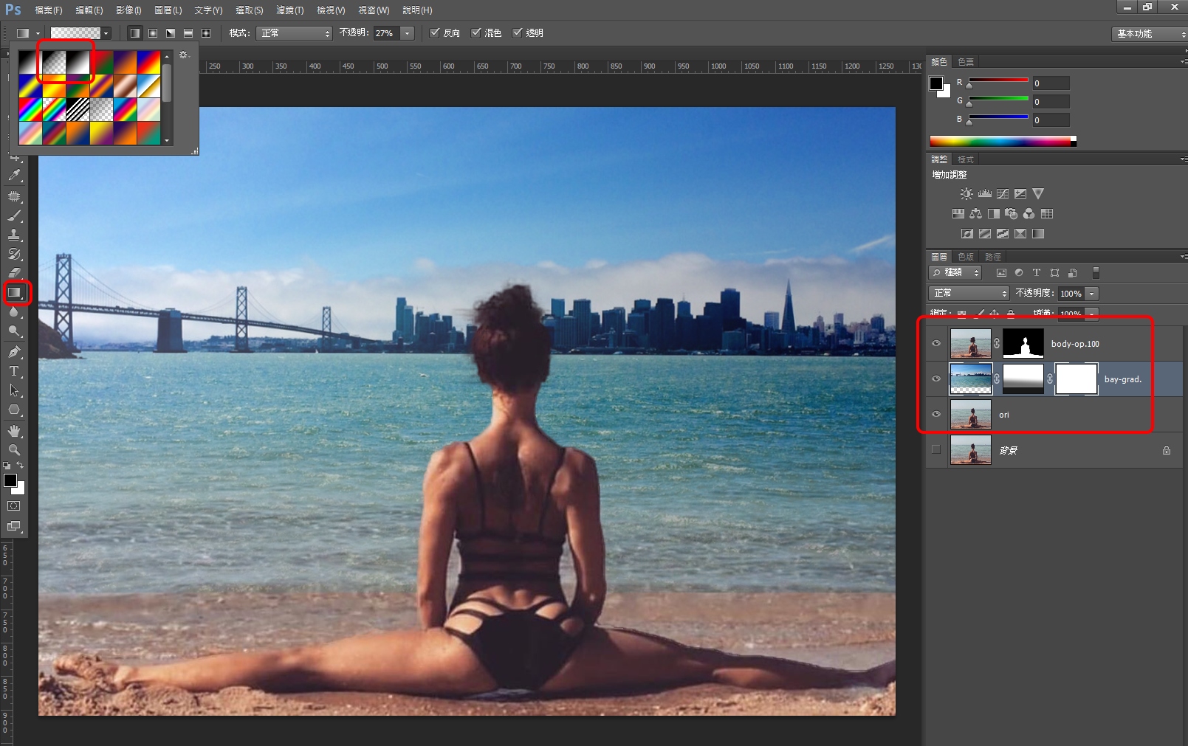1188x746 pixels.
Task: Select the Brush tool
Action: [14, 215]
